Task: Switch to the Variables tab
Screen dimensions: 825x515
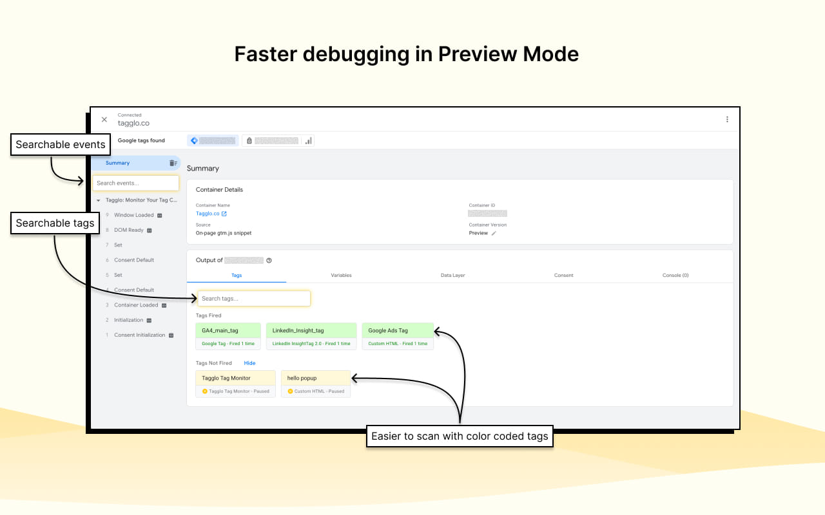Action: pyautogui.click(x=341, y=275)
